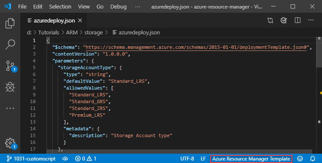Click the "defaultValue" key on line 7
The height and width of the screenshot is (163, 322).
coord(83,81)
